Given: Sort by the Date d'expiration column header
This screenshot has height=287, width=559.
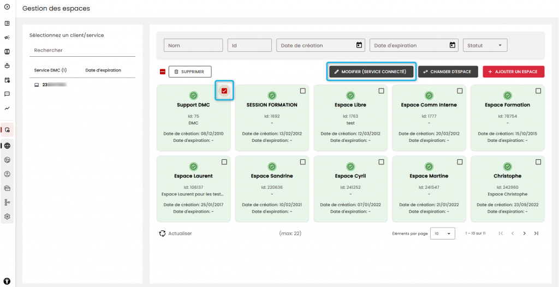Looking at the screenshot, I should 103,70.
